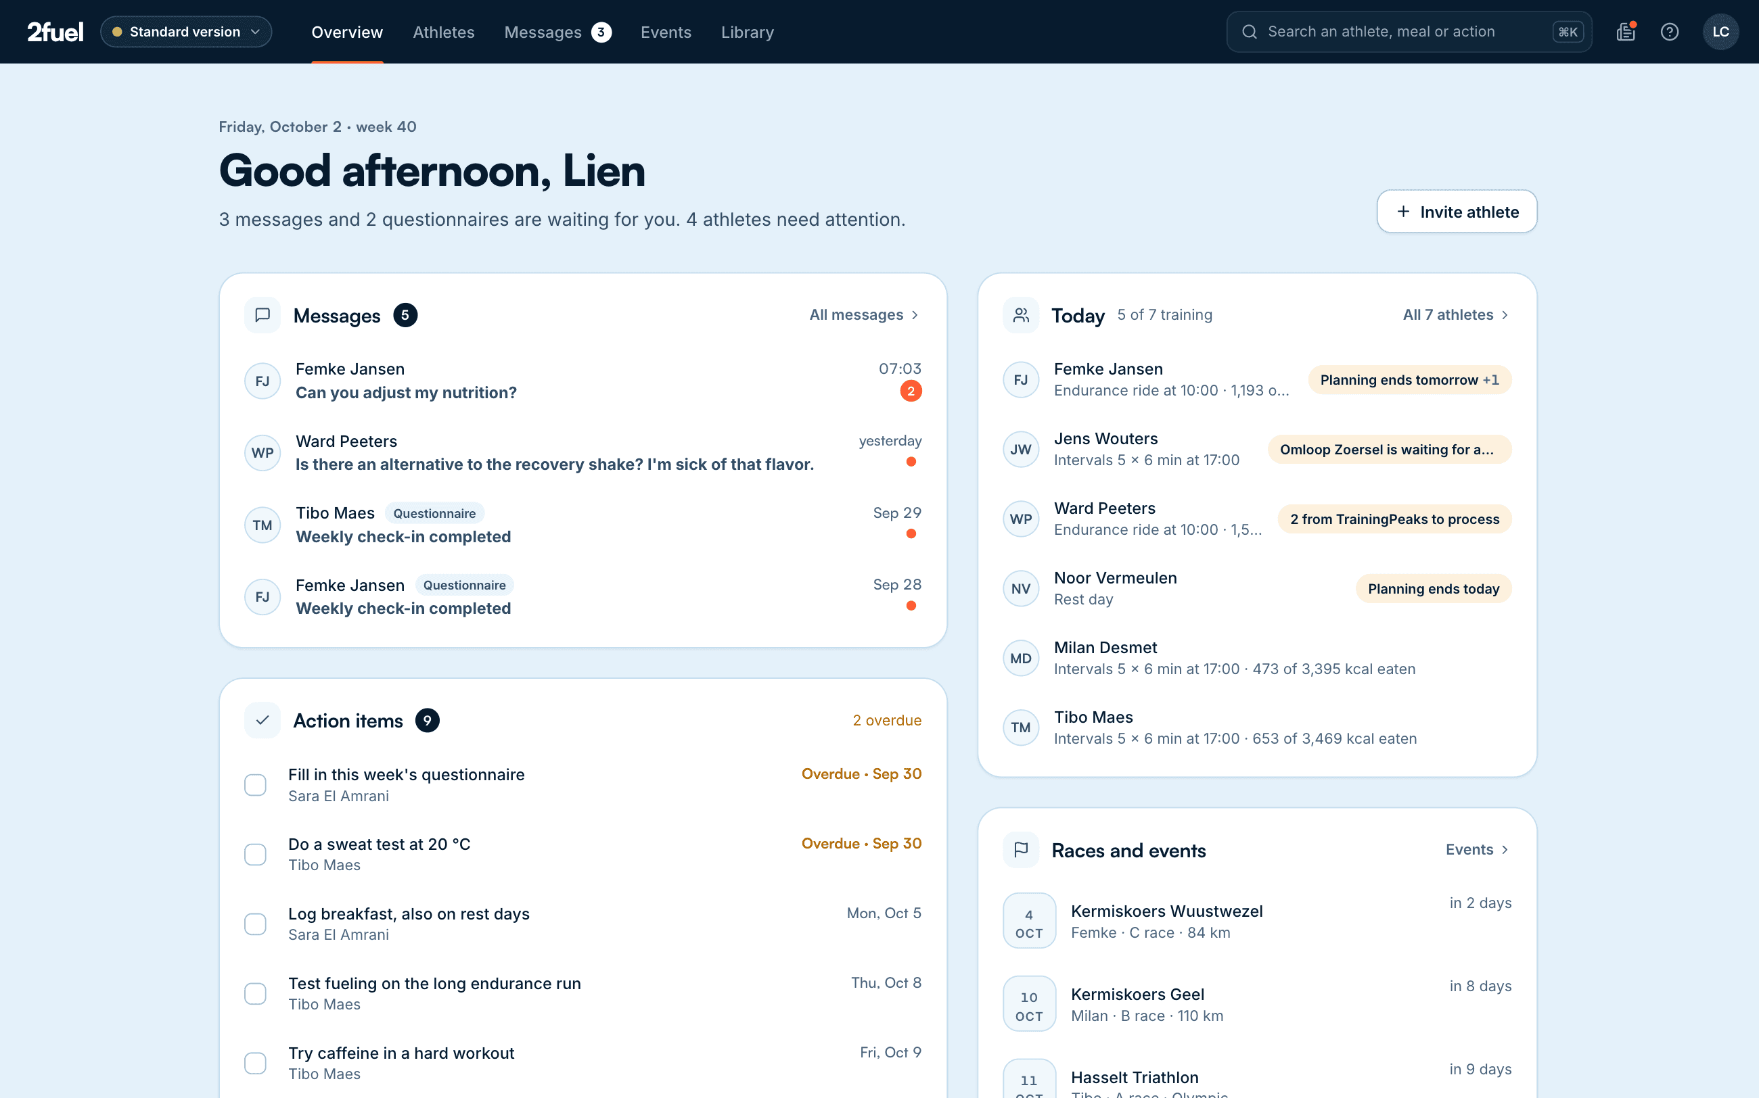Click Noor Vermeulen's NV avatar

tap(1021, 589)
